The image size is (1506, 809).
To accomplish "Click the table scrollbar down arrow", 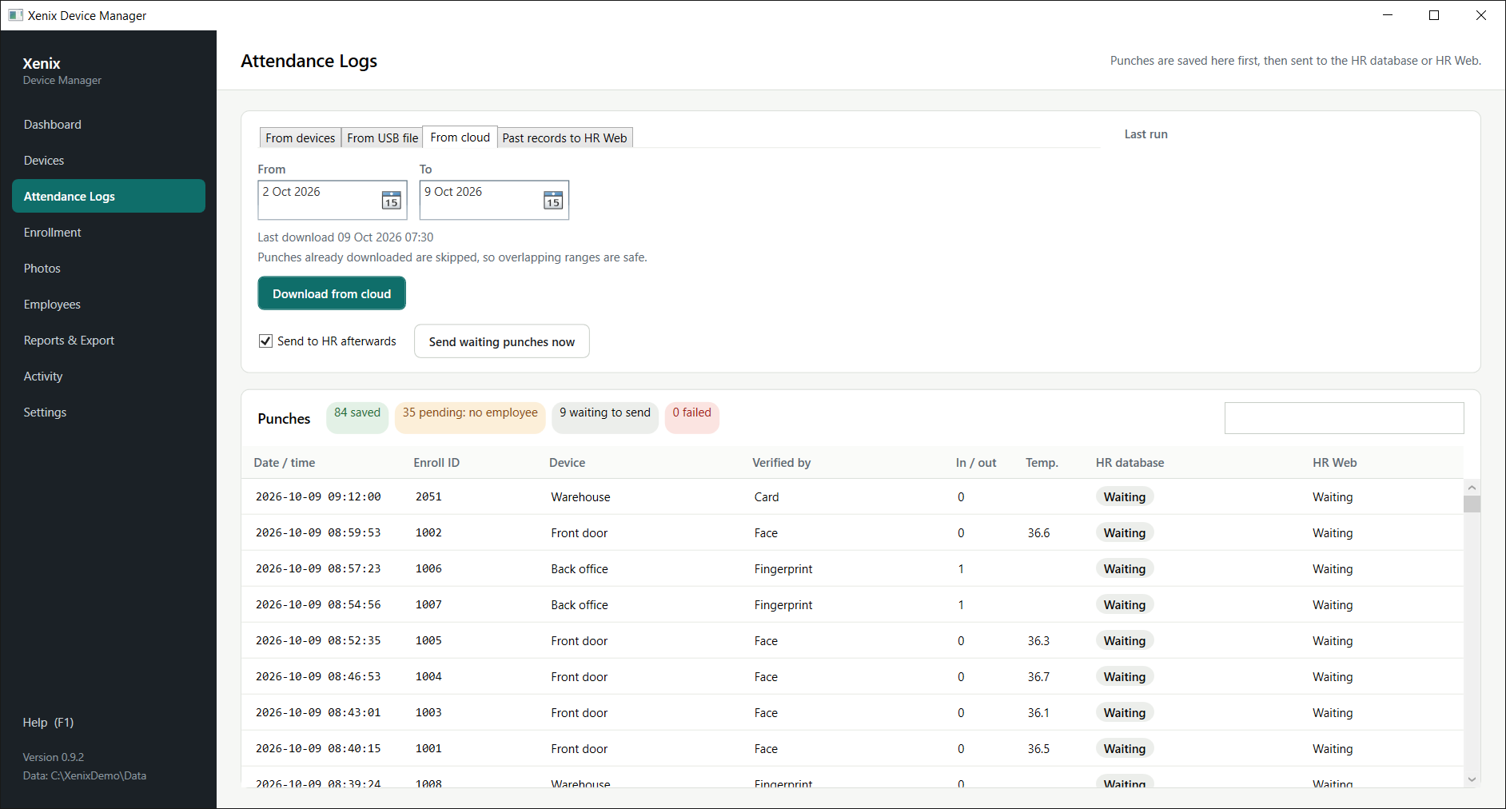I will point(1472,779).
